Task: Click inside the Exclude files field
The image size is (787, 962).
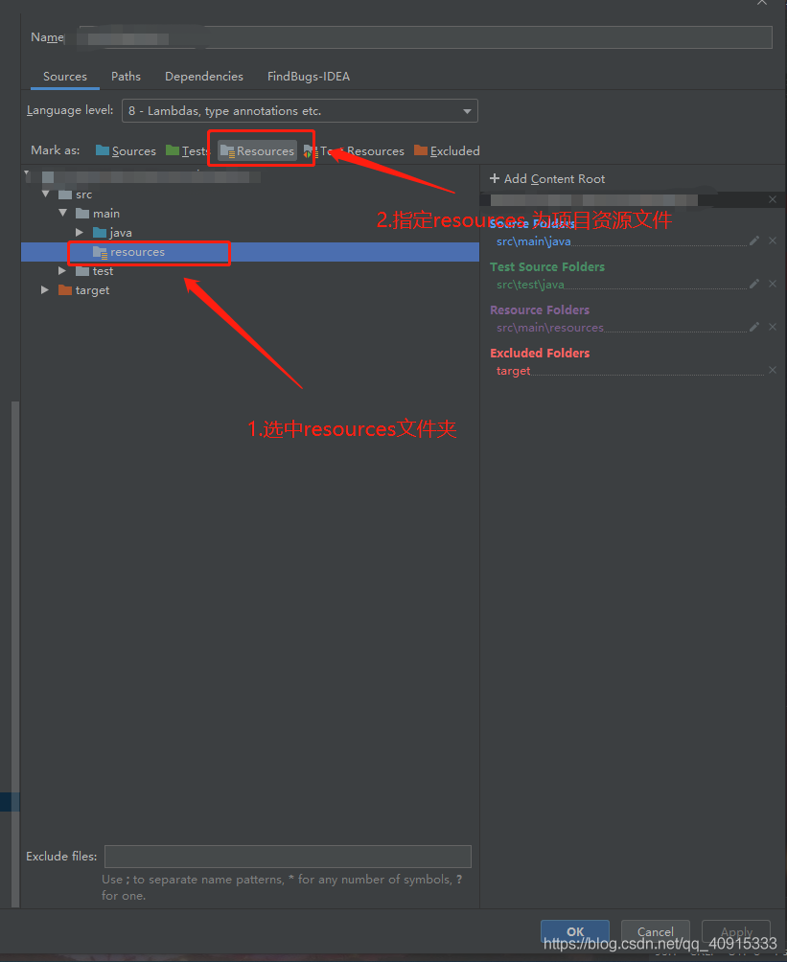Action: click(287, 856)
